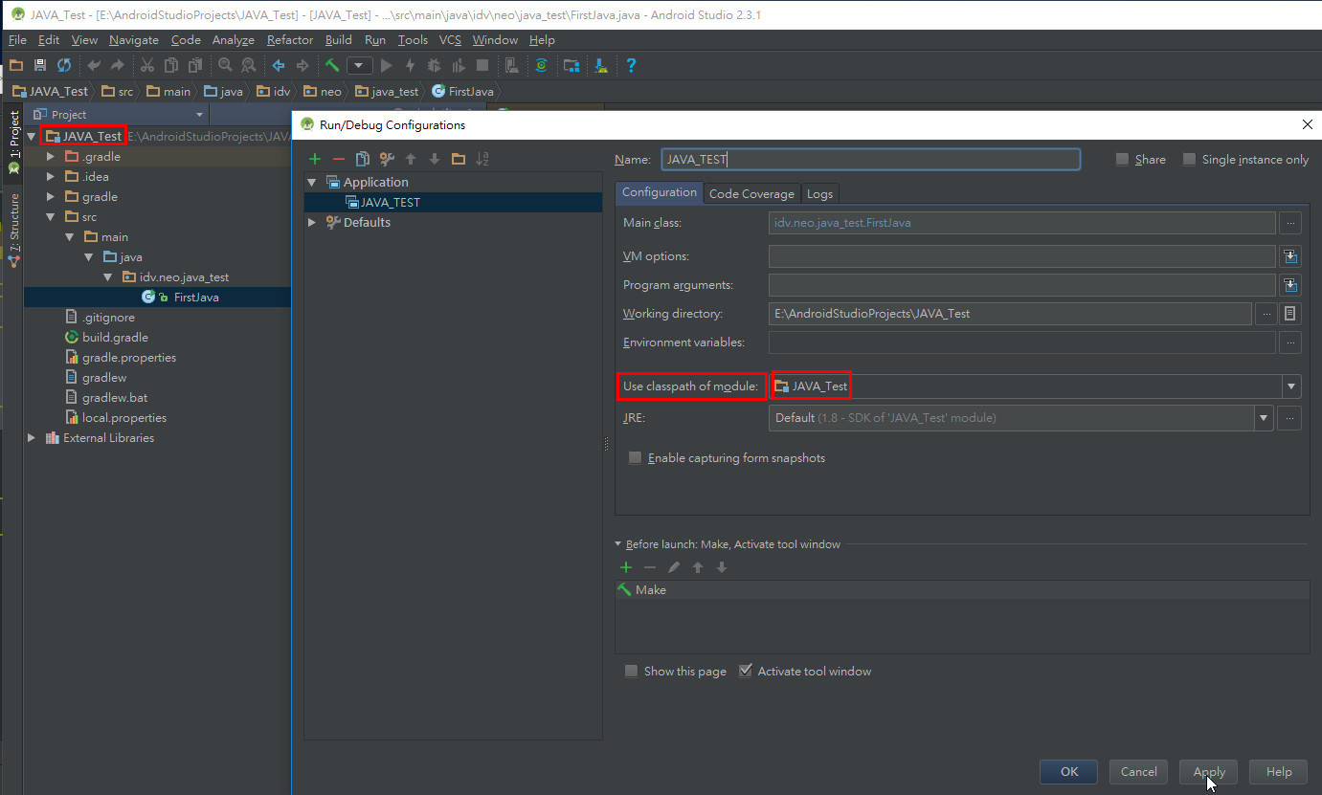Switch to Logs tab
Screen dimensions: 1322x795
(x=819, y=193)
